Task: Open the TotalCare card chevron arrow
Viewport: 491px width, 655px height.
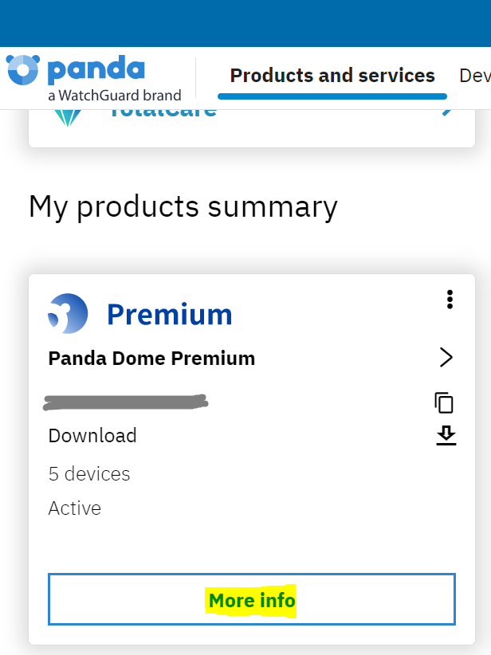Action: [x=447, y=112]
